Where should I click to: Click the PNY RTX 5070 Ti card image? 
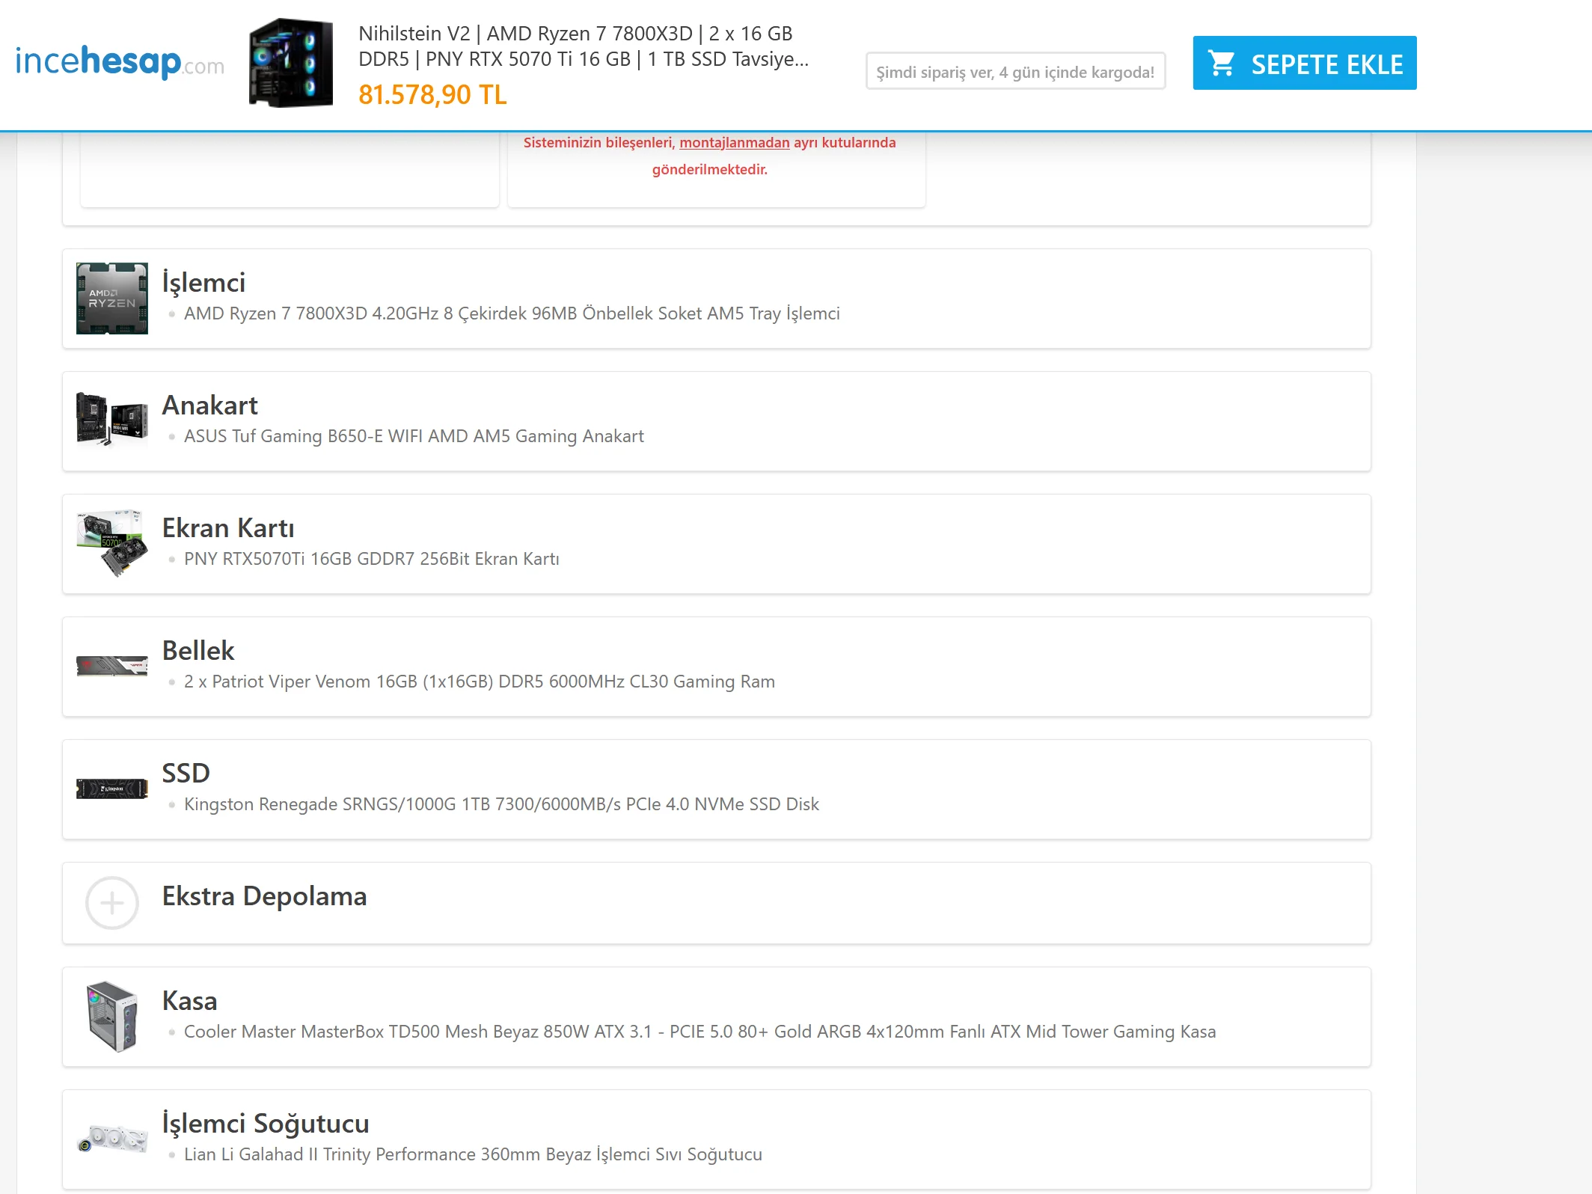point(112,543)
